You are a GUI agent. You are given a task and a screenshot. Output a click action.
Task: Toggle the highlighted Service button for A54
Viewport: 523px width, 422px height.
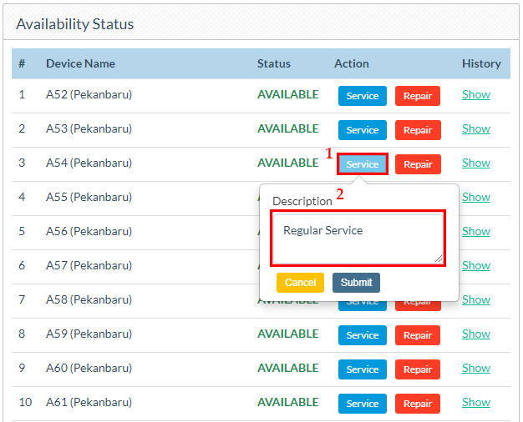point(362,164)
